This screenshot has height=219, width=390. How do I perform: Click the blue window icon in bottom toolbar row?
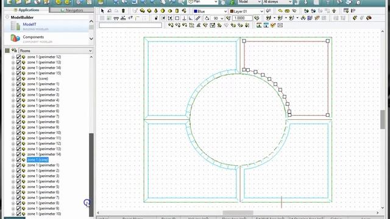coord(266,26)
